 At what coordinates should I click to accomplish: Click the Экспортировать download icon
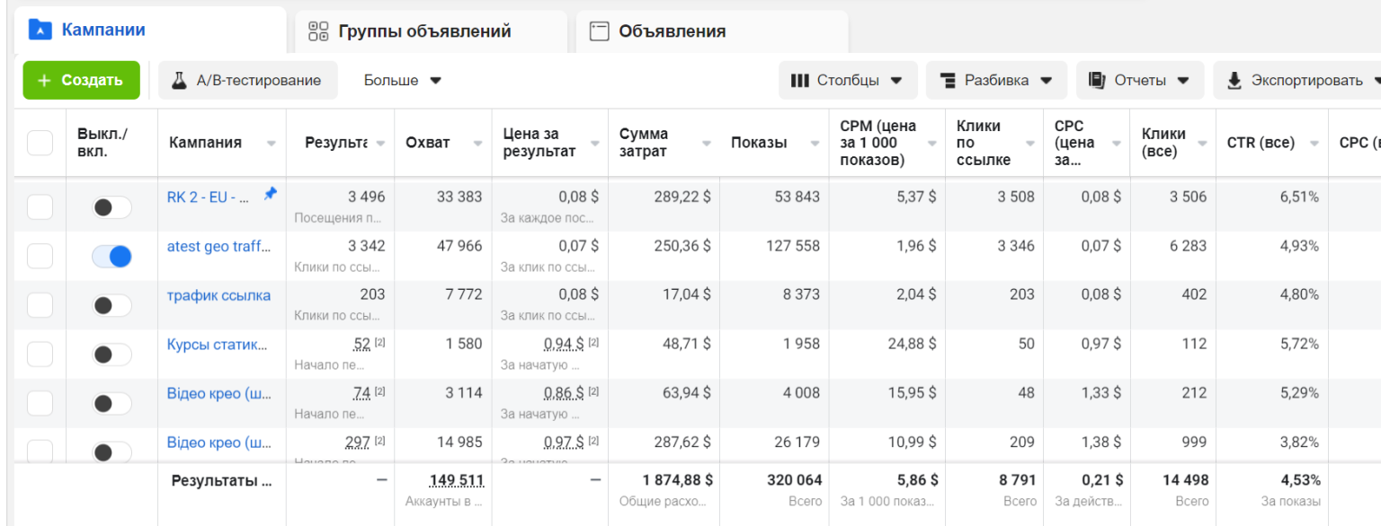click(1234, 80)
